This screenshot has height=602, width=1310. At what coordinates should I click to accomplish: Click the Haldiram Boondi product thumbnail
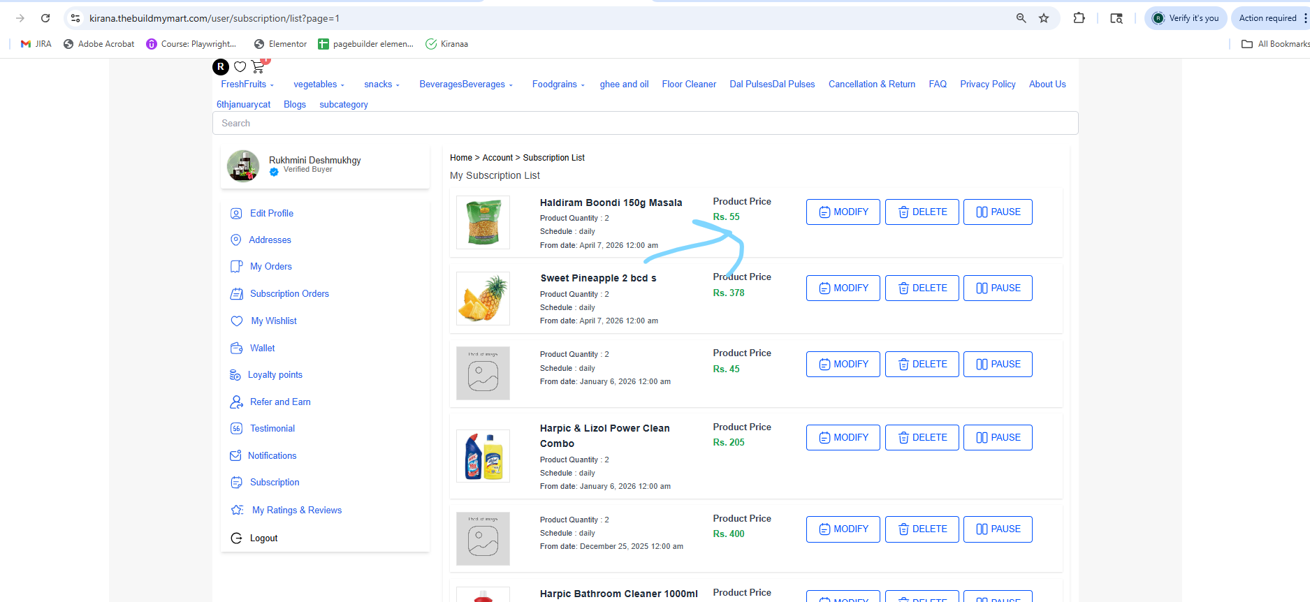[483, 222]
